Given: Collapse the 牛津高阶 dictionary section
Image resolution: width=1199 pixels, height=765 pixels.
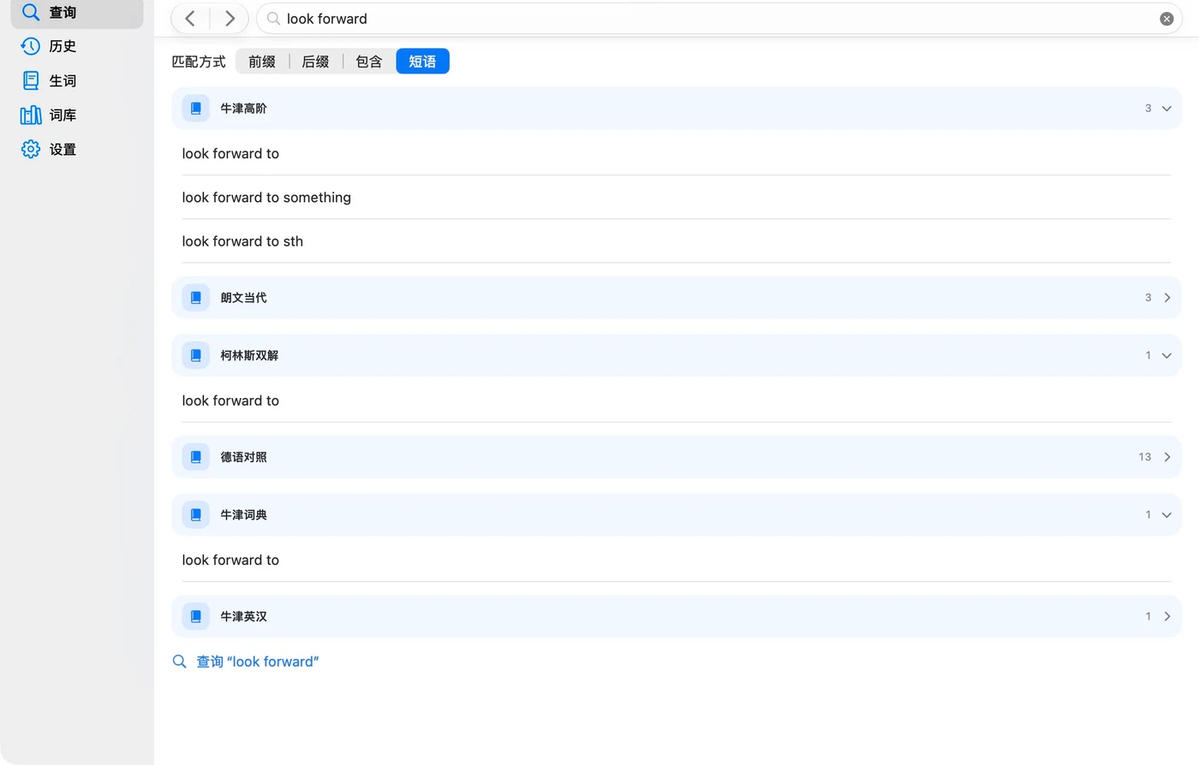Looking at the screenshot, I should 1166,109.
